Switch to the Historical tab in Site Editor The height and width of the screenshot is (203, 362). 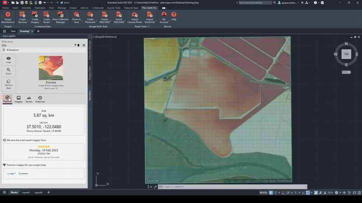40,99
